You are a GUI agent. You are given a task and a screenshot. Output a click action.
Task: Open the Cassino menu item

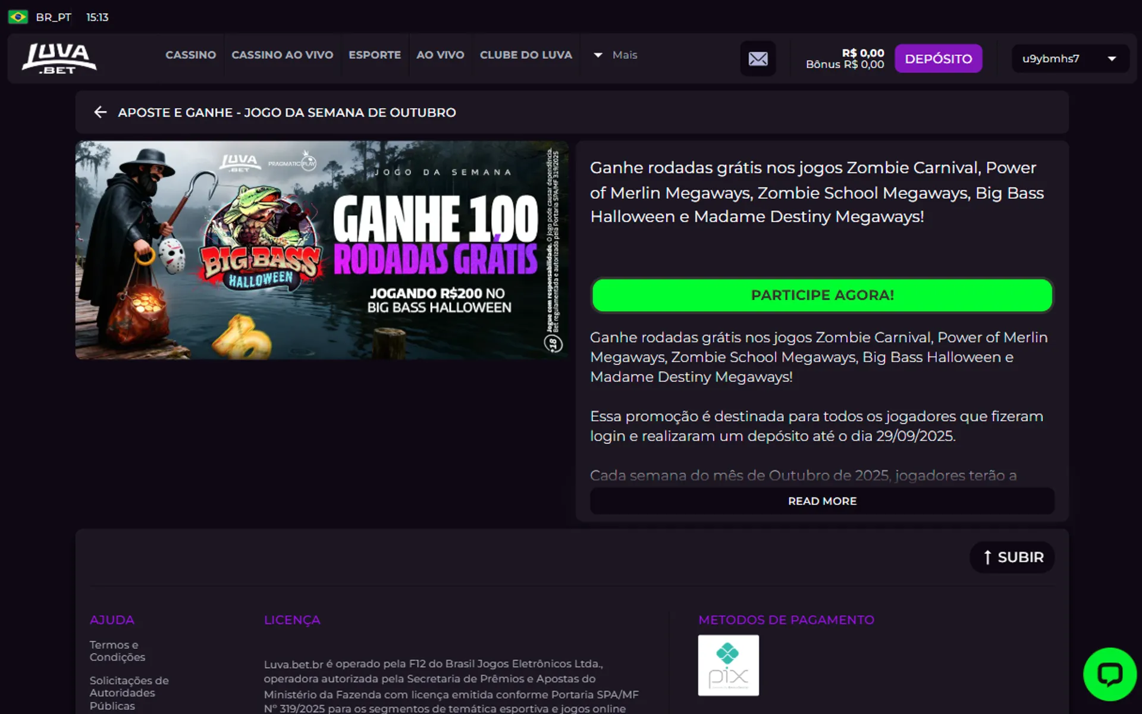[x=190, y=55]
